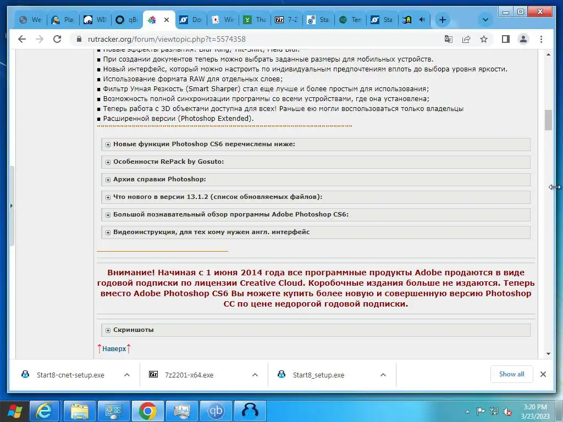The width and height of the screenshot is (563, 422).
Task: Click the site padlock icon
Action: coord(79,39)
